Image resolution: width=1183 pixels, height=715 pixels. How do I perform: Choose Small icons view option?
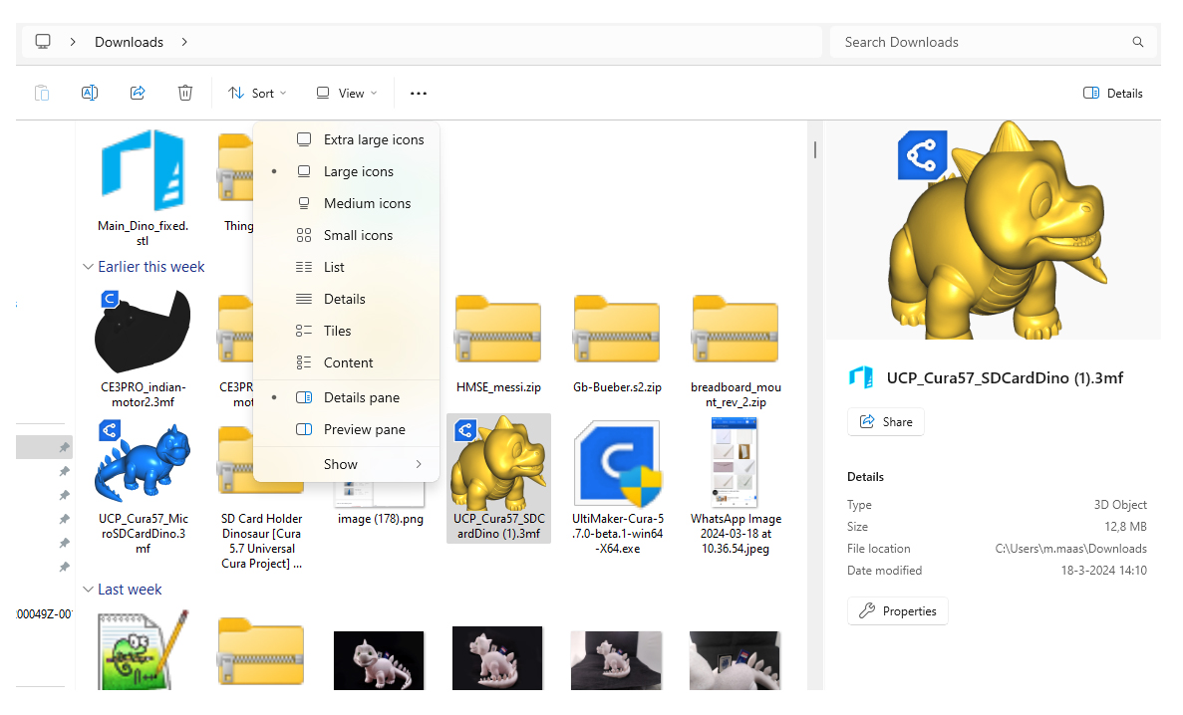(346, 235)
